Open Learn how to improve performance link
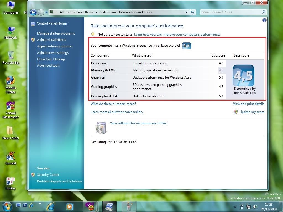Image resolution: width=283 pixels, height=212 pixels. pyautogui.click(x=177, y=35)
